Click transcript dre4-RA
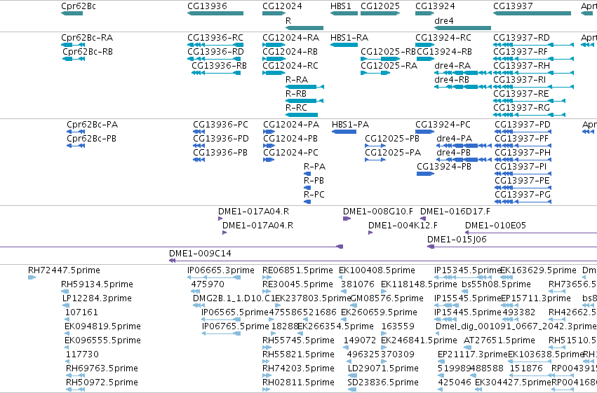Image resolution: width=597 pixels, height=393 pixels. point(463,73)
